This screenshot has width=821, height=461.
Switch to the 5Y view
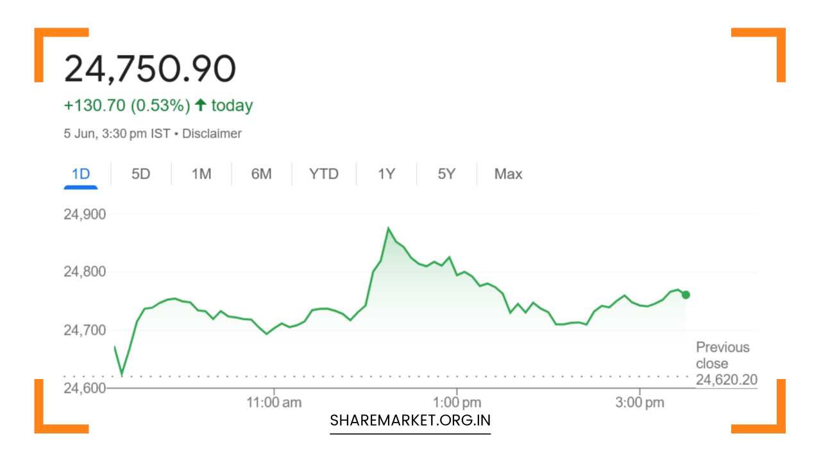[x=446, y=174]
